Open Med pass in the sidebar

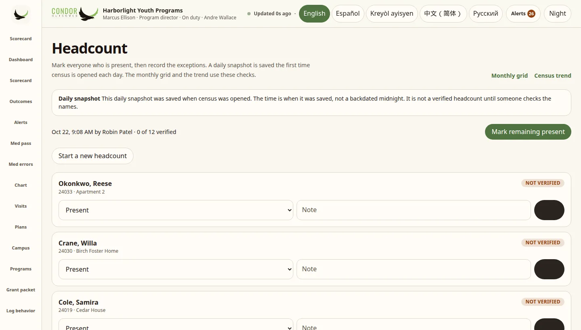21,143
